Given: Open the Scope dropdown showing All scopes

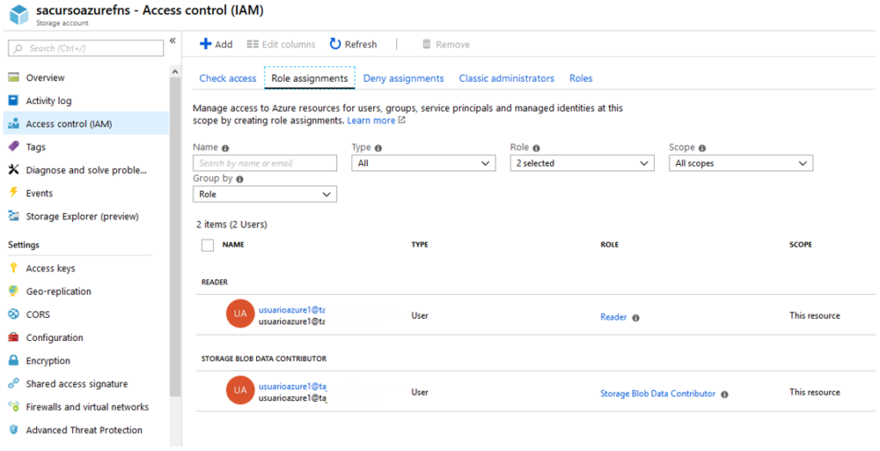Looking at the screenshot, I should pos(741,163).
